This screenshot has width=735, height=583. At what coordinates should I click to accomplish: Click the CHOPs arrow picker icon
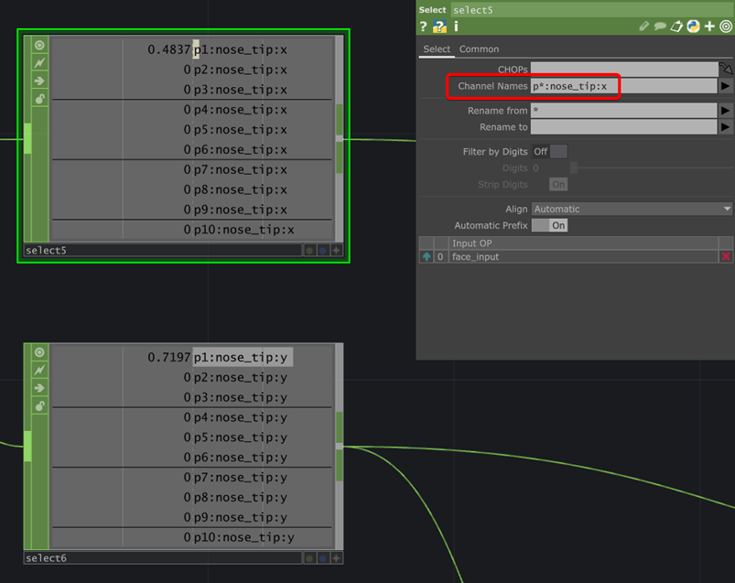click(x=726, y=69)
